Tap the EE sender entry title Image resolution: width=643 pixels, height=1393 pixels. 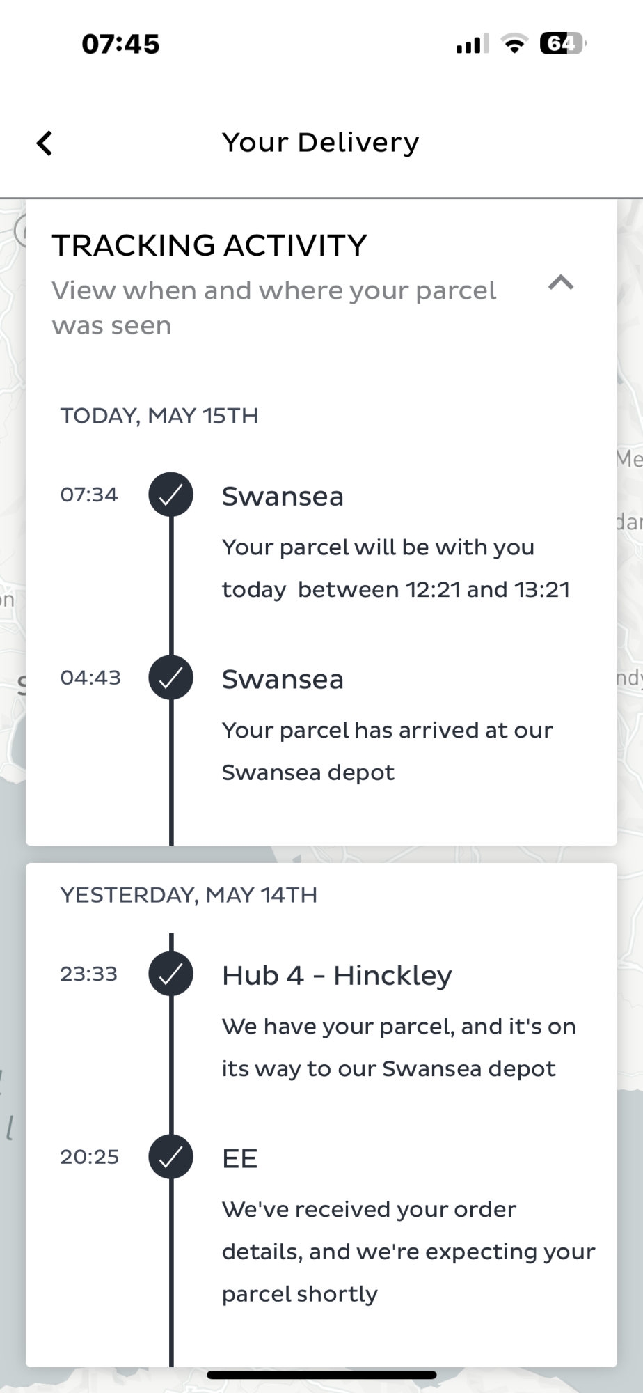(240, 1158)
